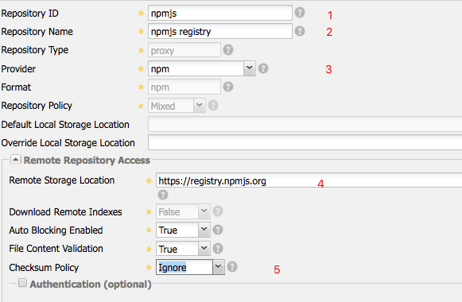Click the Format npm field
The height and width of the screenshot is (302, 462).
tap(184, 87)
